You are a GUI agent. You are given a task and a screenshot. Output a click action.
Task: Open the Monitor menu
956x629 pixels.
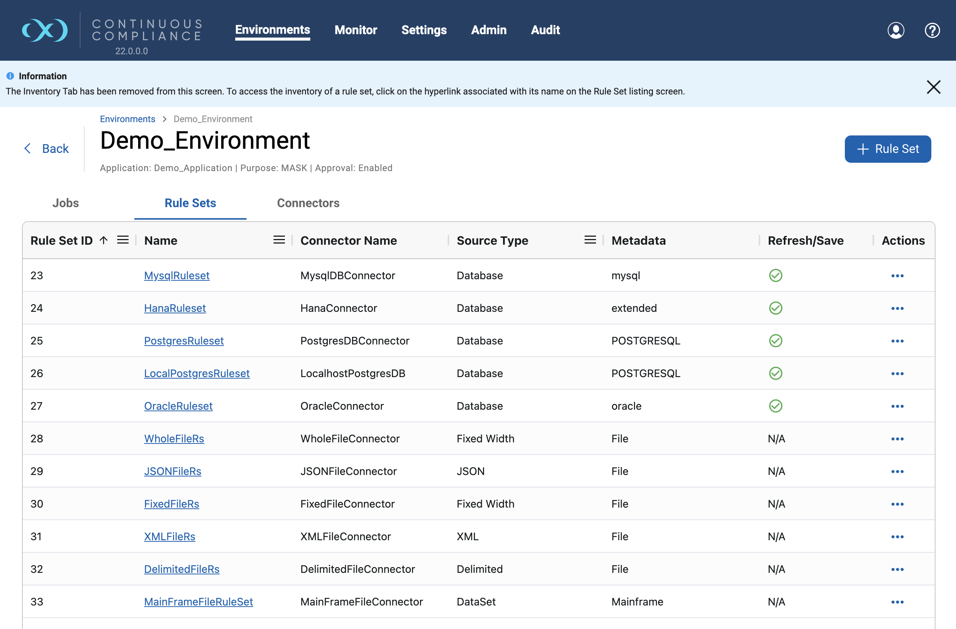pyautogui.click(x=355, y=30)
